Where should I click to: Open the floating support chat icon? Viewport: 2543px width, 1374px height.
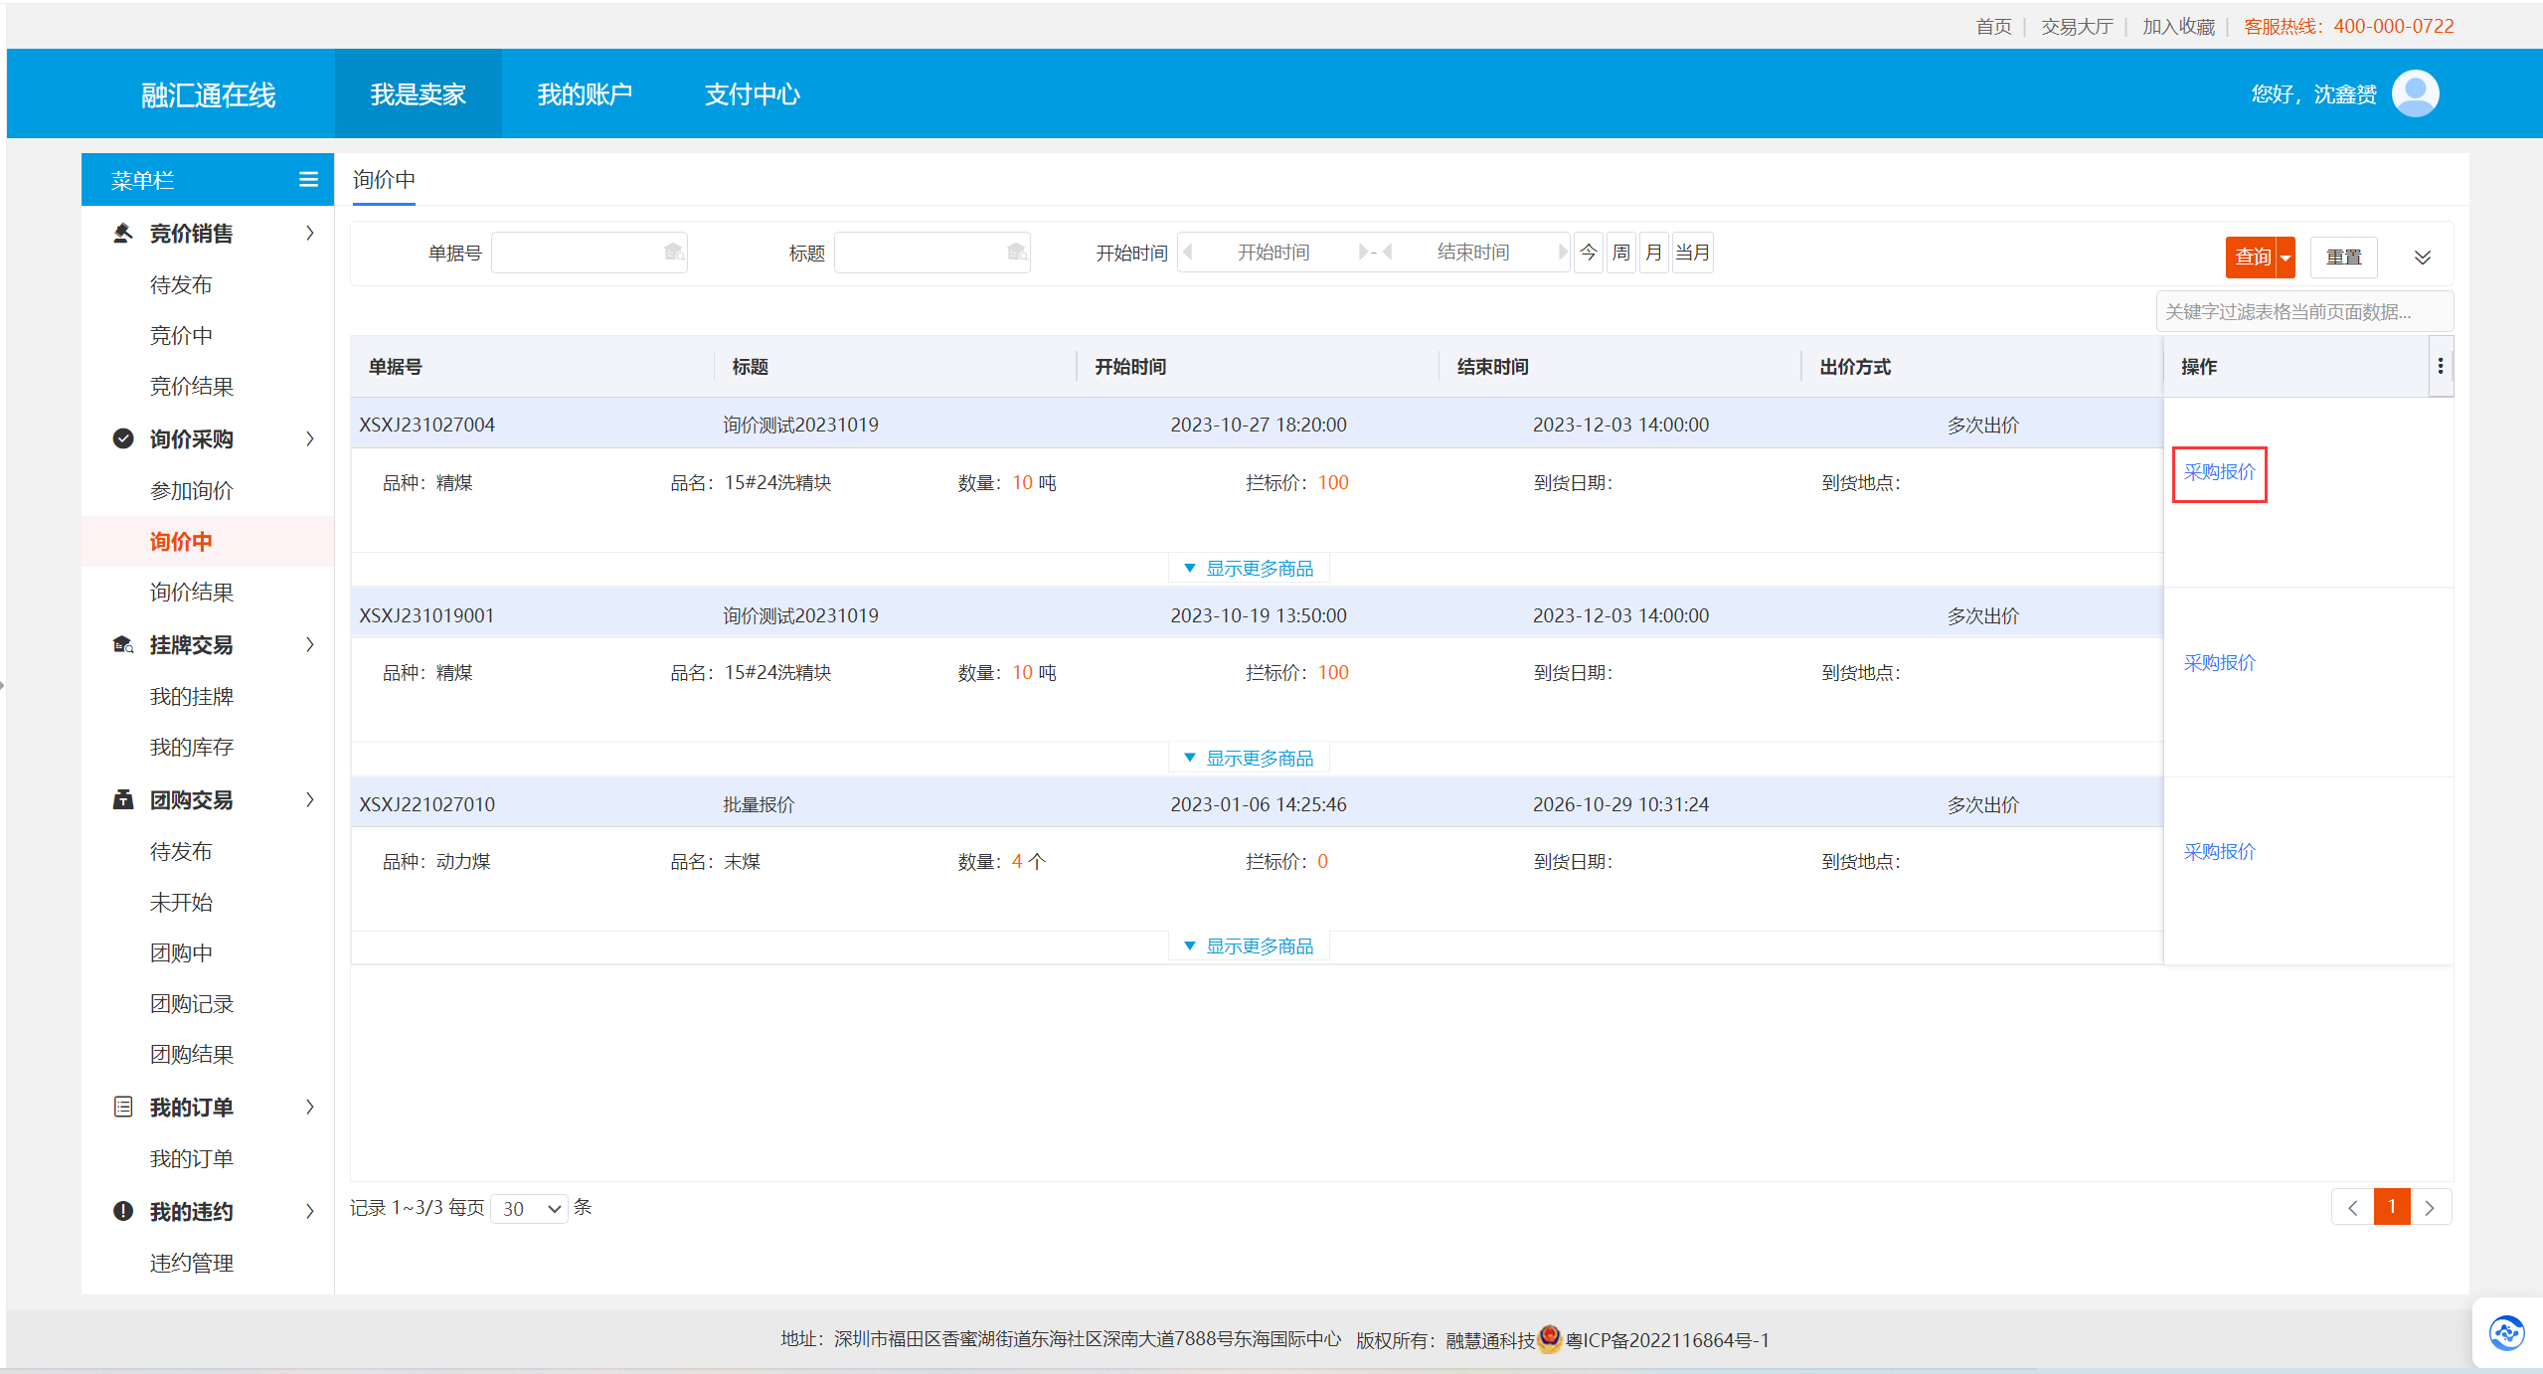(x=2506, y=1332)
